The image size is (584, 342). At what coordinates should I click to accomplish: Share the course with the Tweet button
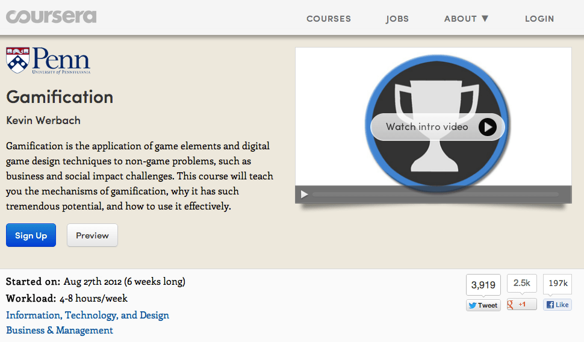click(483, 305)
